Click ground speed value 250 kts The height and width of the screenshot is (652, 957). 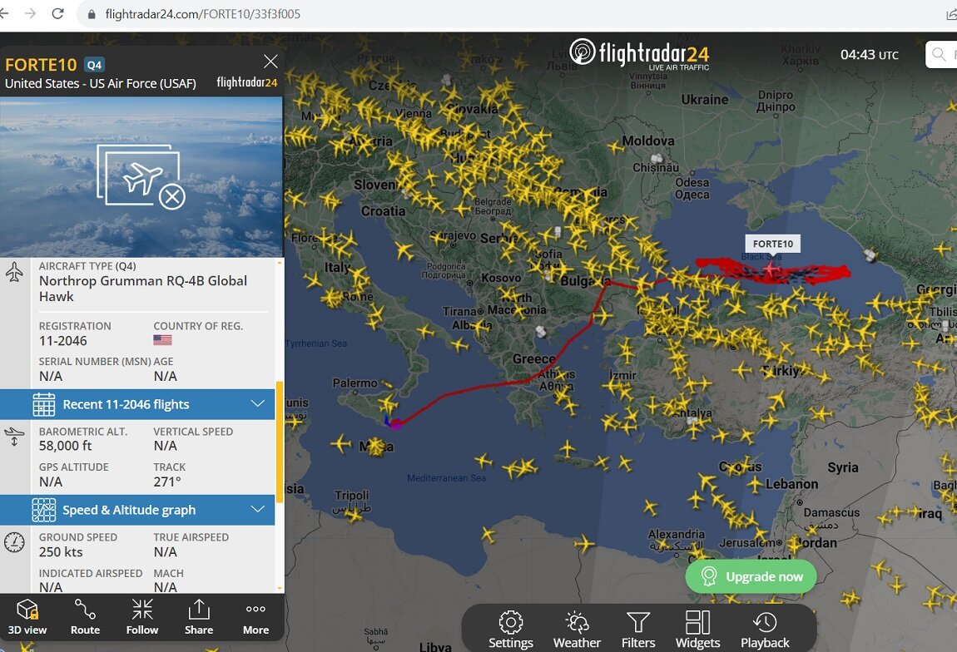[61, 552]
